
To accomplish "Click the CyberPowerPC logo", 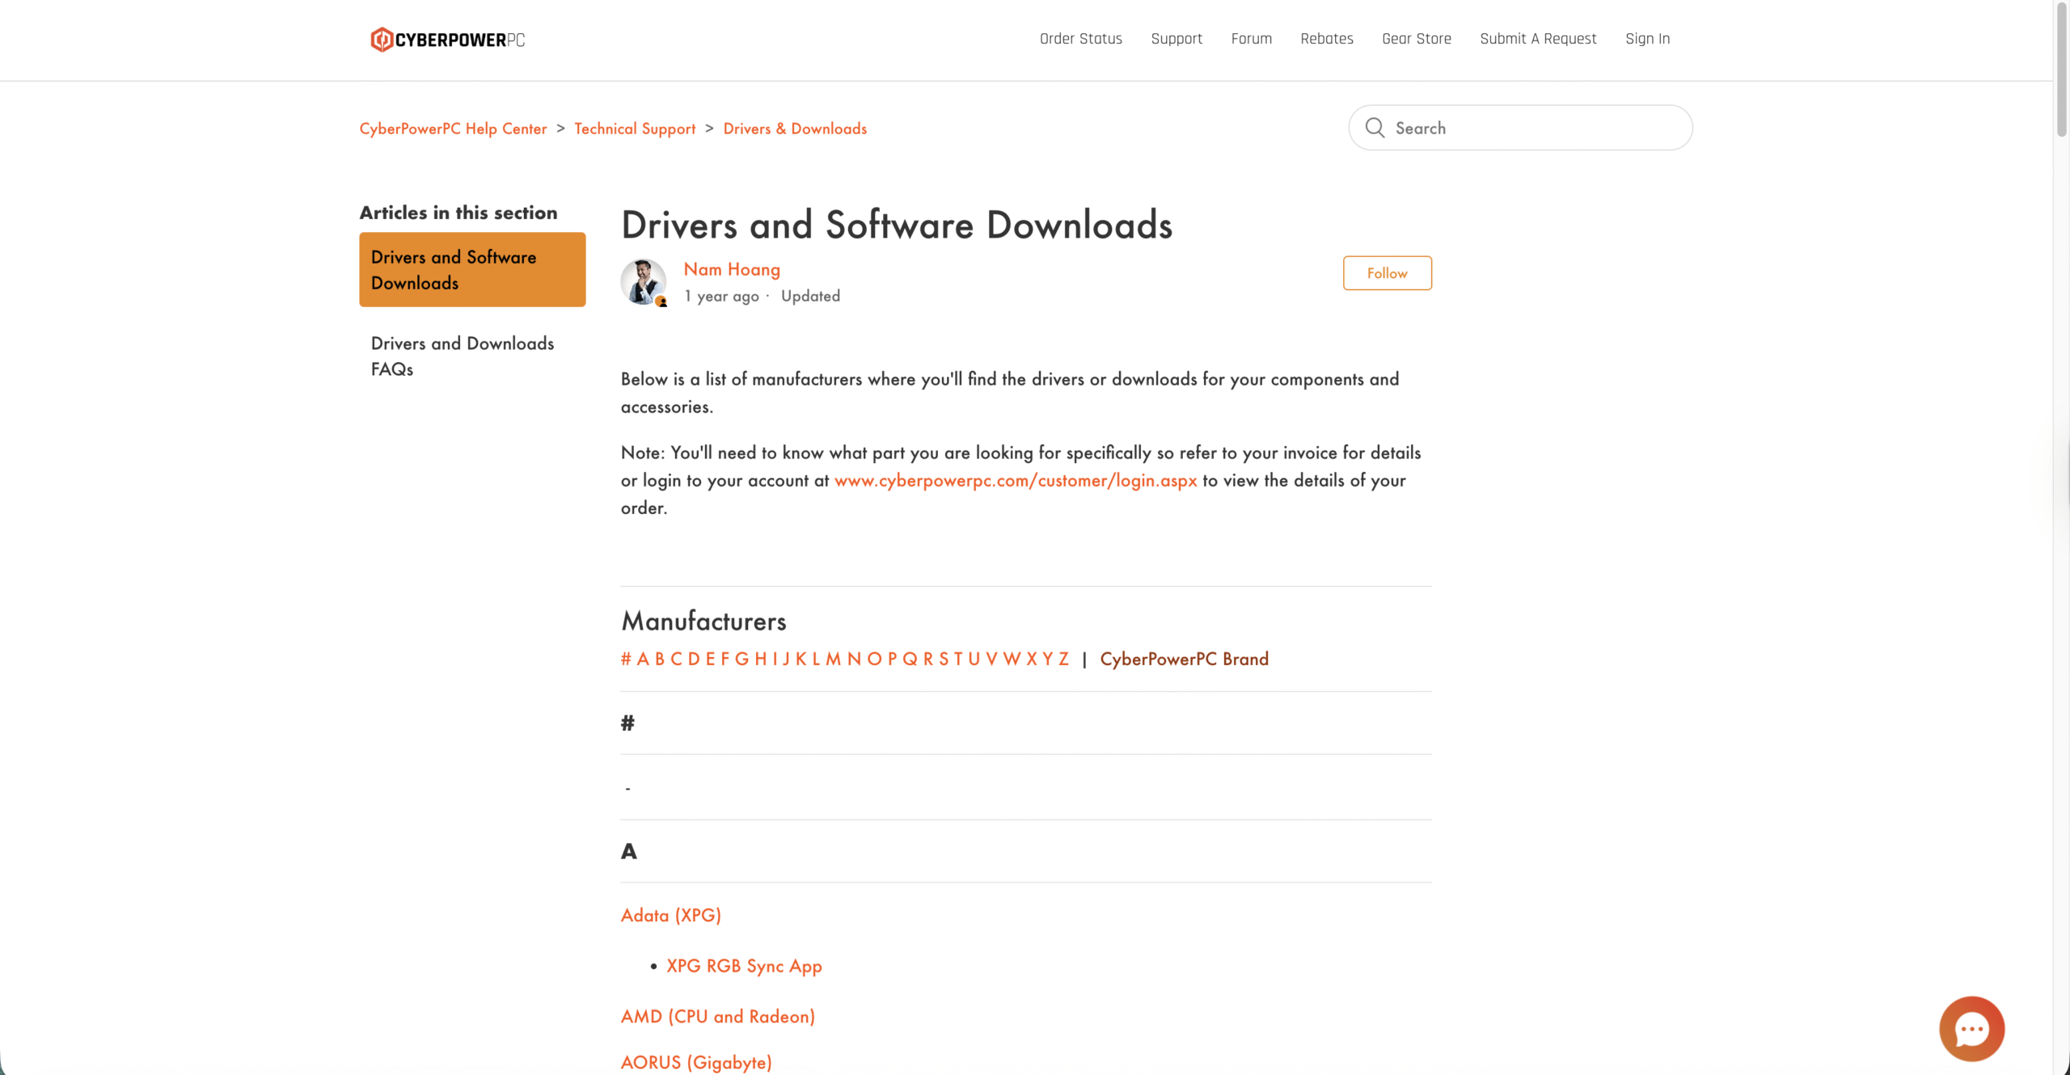I will (447, 40).
